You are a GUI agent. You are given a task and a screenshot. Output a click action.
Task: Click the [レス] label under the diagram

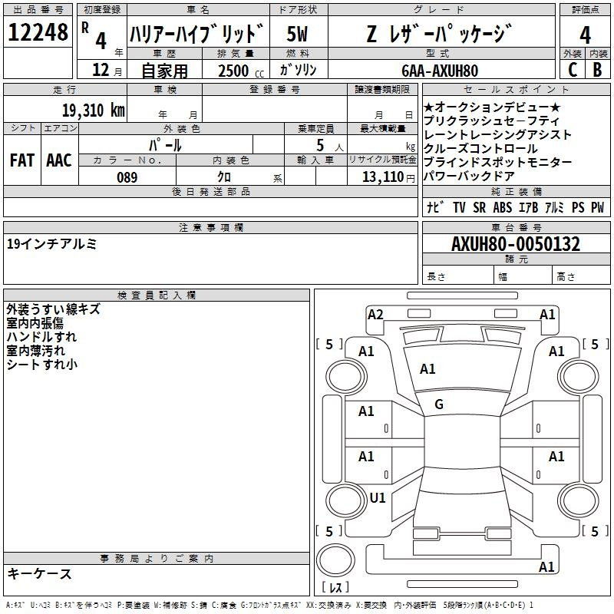tap(335, 588)
